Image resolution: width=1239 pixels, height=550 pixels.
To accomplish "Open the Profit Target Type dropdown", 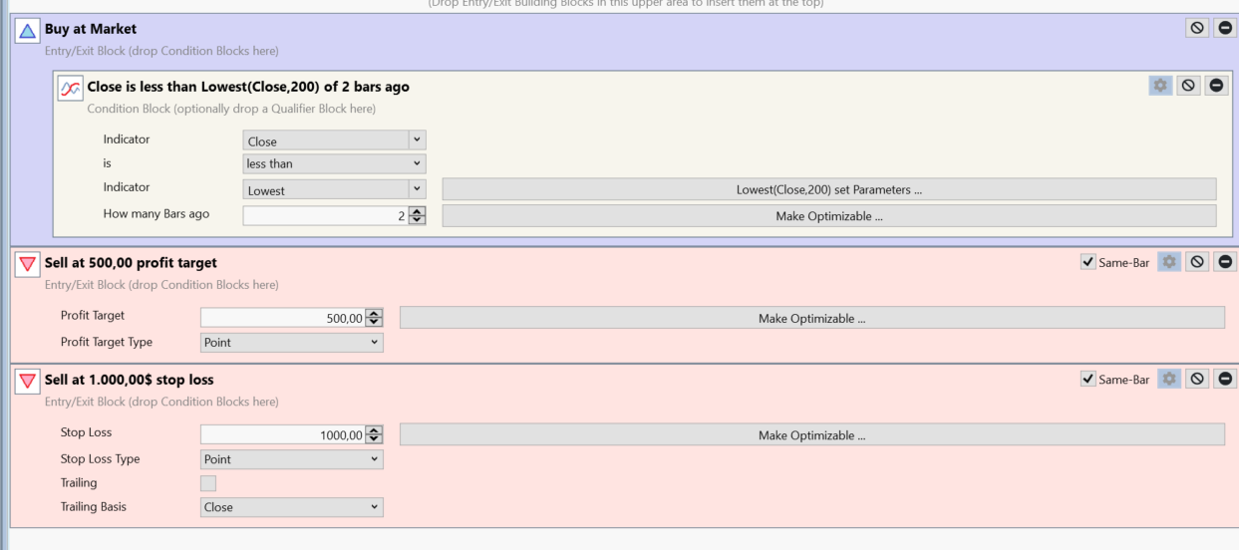I will tap(292, 343).
